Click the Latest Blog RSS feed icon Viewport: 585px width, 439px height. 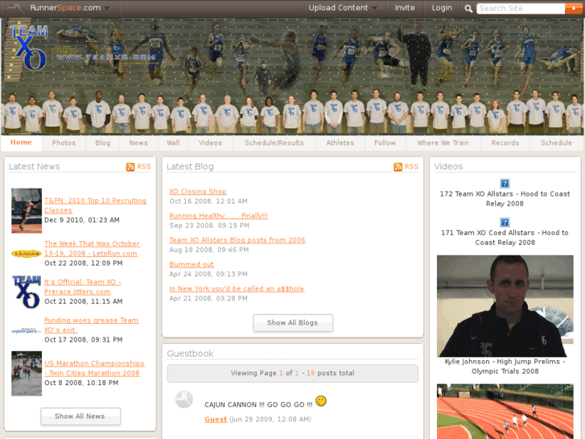(398, 167)
